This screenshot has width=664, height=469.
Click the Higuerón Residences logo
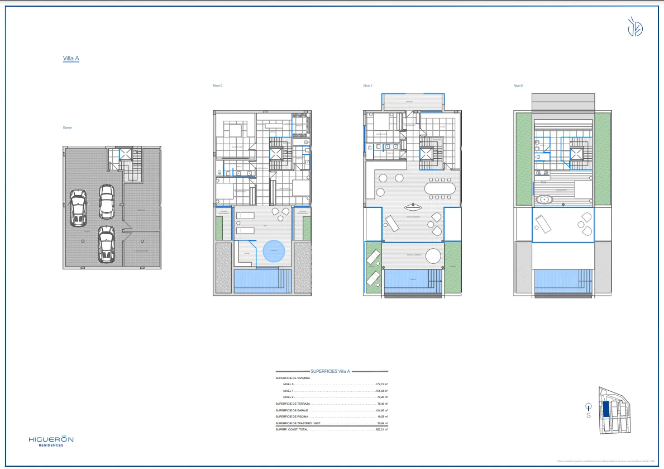coord(51,441)
